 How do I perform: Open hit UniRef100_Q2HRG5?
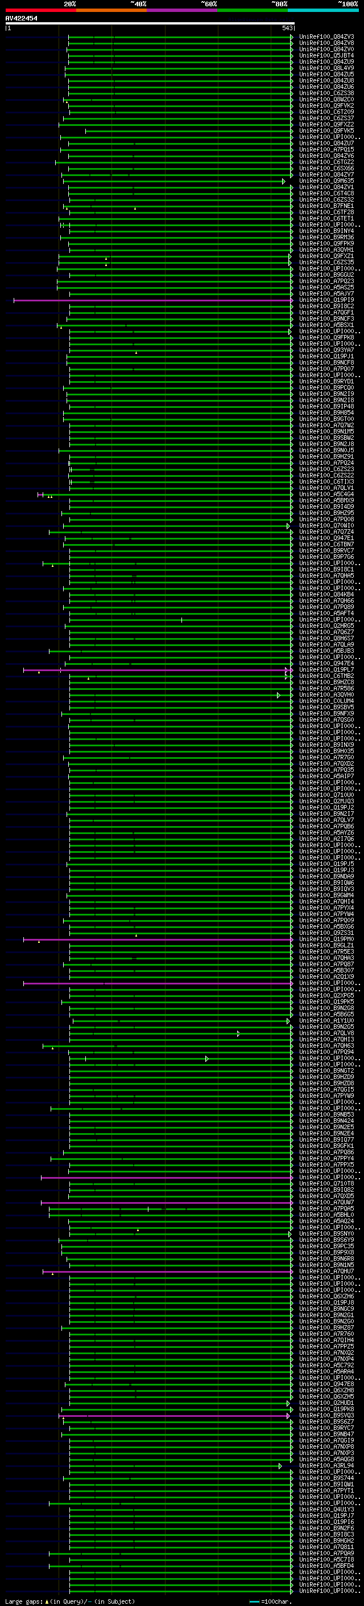[326, 626]
